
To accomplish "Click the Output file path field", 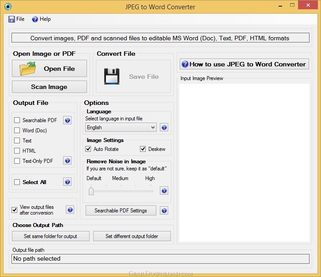I will [x=160, y=259].
